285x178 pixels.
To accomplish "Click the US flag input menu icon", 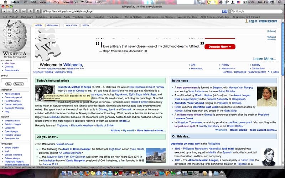I will pos(239,2).
